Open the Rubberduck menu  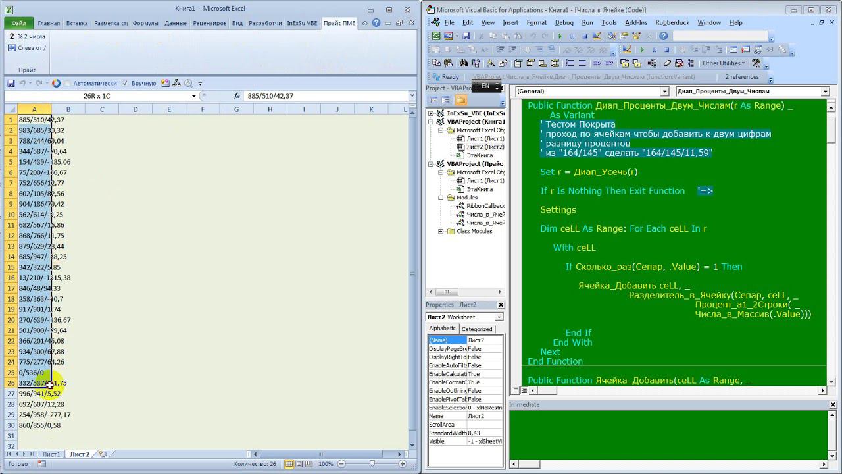coord(672,22)
